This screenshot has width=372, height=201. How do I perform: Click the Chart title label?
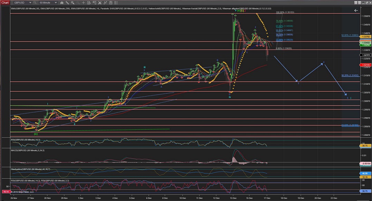[5, 3]
